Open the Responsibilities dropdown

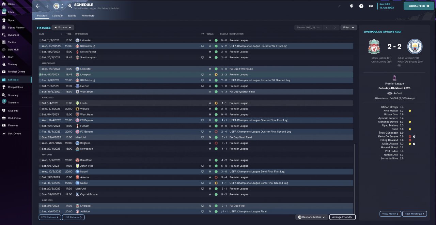312,217
